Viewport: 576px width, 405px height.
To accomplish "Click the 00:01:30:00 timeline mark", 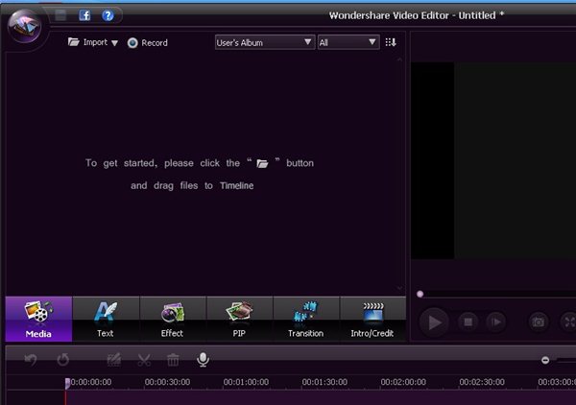I will (324, 382).
